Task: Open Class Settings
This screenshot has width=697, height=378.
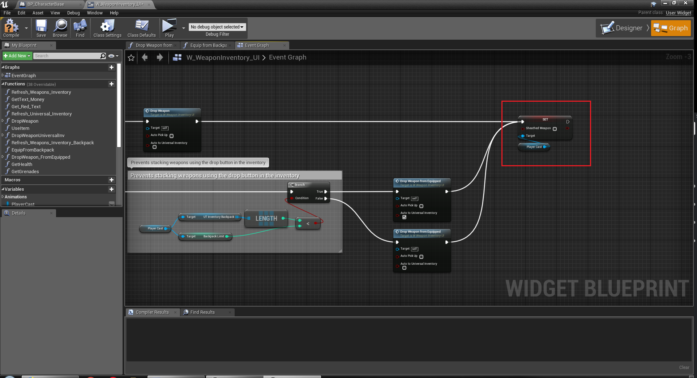Action: pyautogui.click(x=107, y=28)
